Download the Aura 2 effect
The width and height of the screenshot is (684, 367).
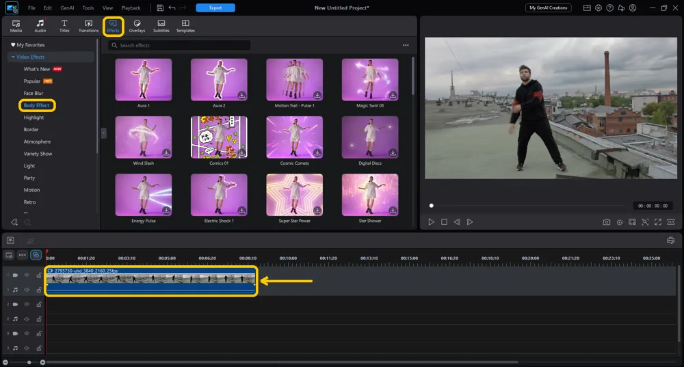(241, 95)
